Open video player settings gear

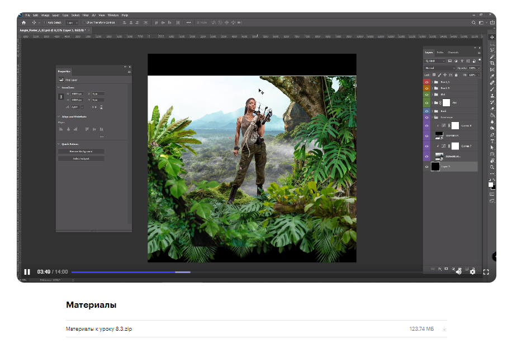click(473, 272)
